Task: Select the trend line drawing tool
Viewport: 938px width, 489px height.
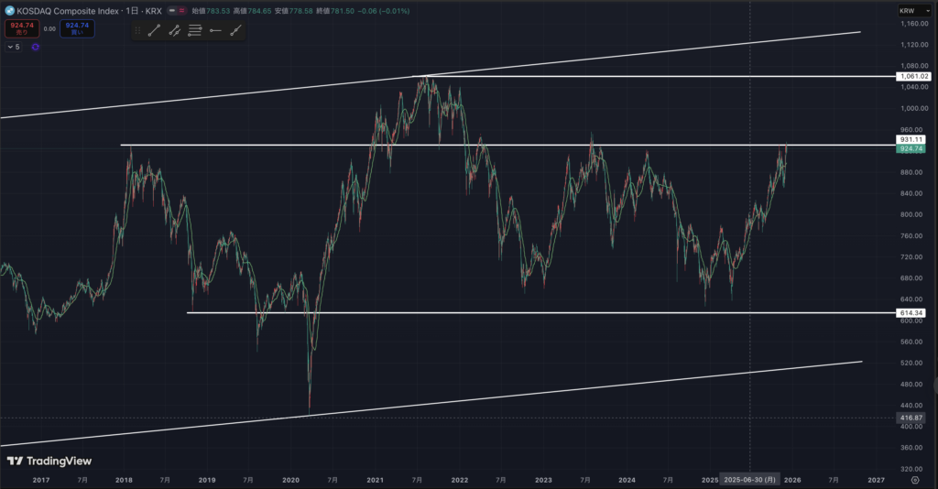Action: click(154, 30)
